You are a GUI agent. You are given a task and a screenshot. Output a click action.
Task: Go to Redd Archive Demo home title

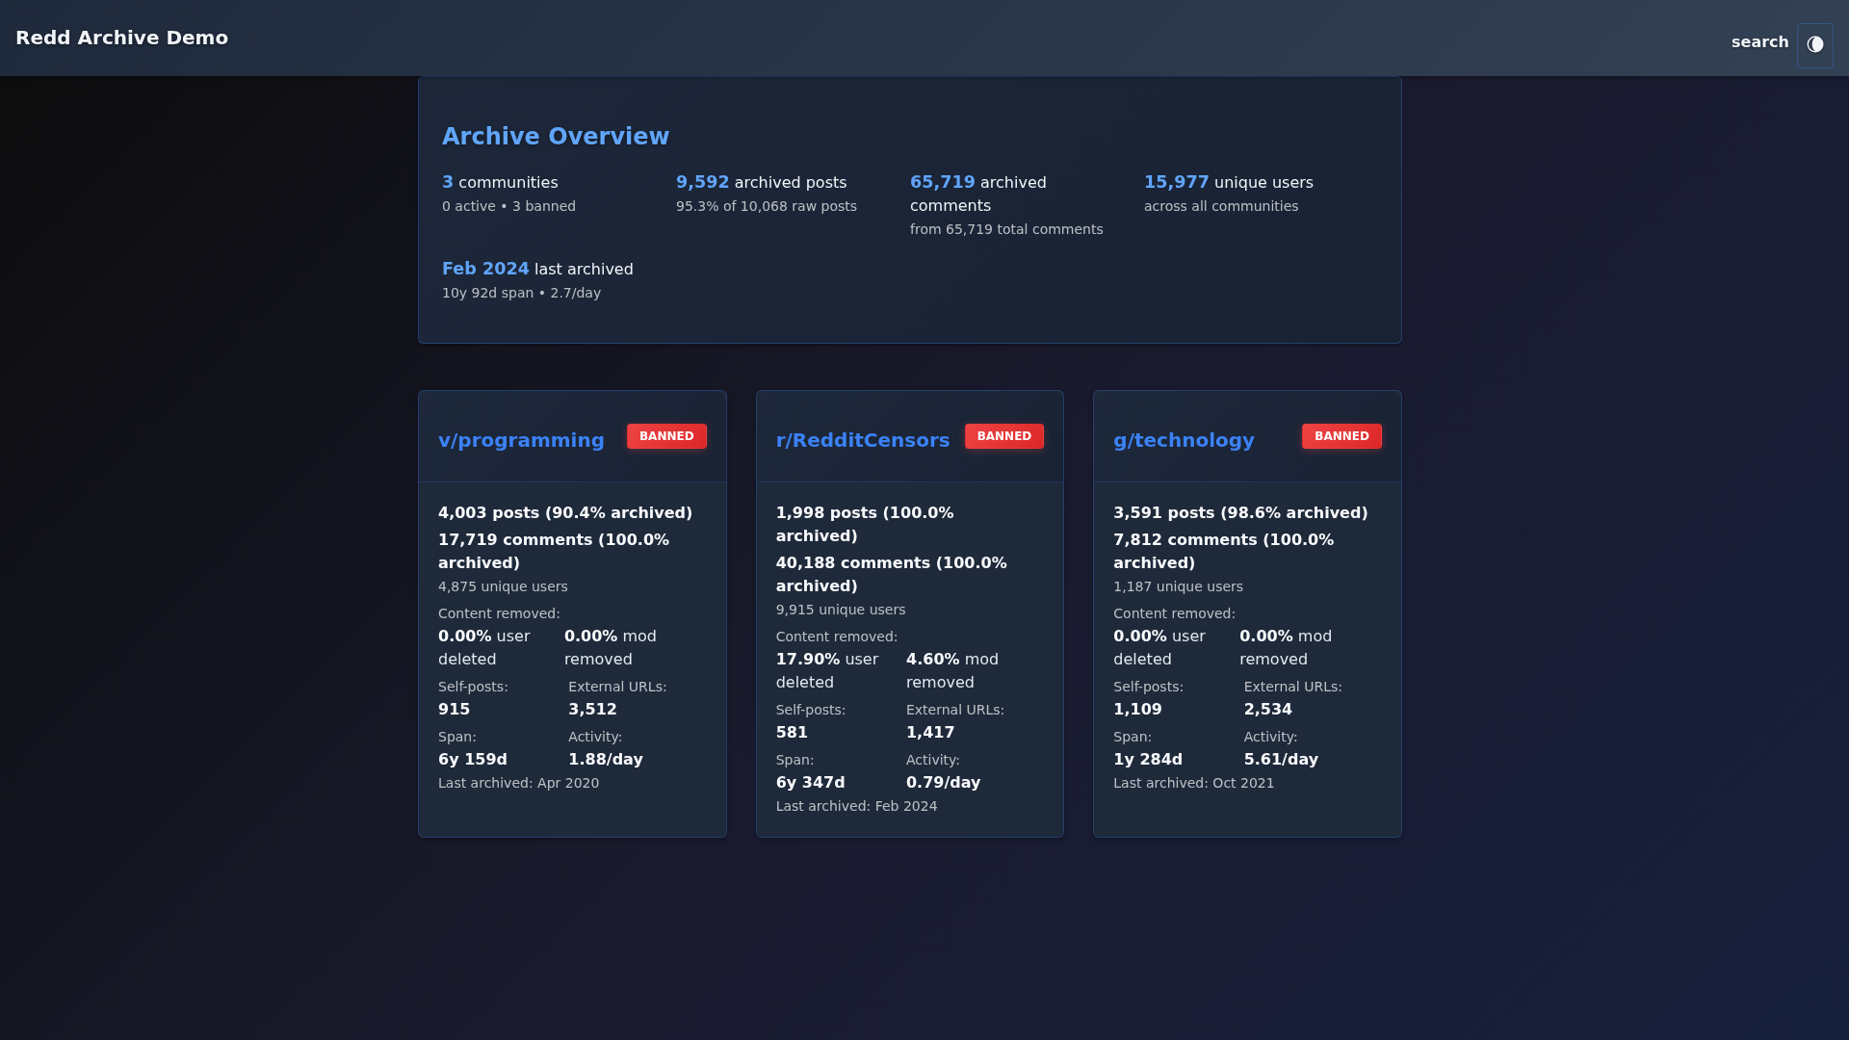point(121,38)
